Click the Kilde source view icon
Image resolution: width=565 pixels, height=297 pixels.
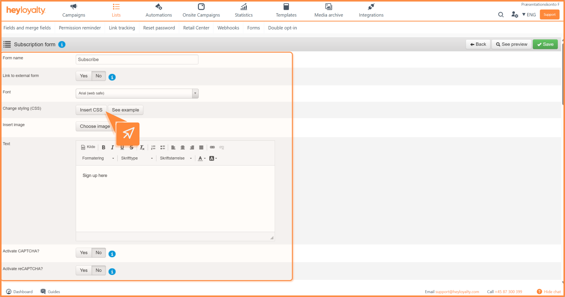(x=88, y=147)
